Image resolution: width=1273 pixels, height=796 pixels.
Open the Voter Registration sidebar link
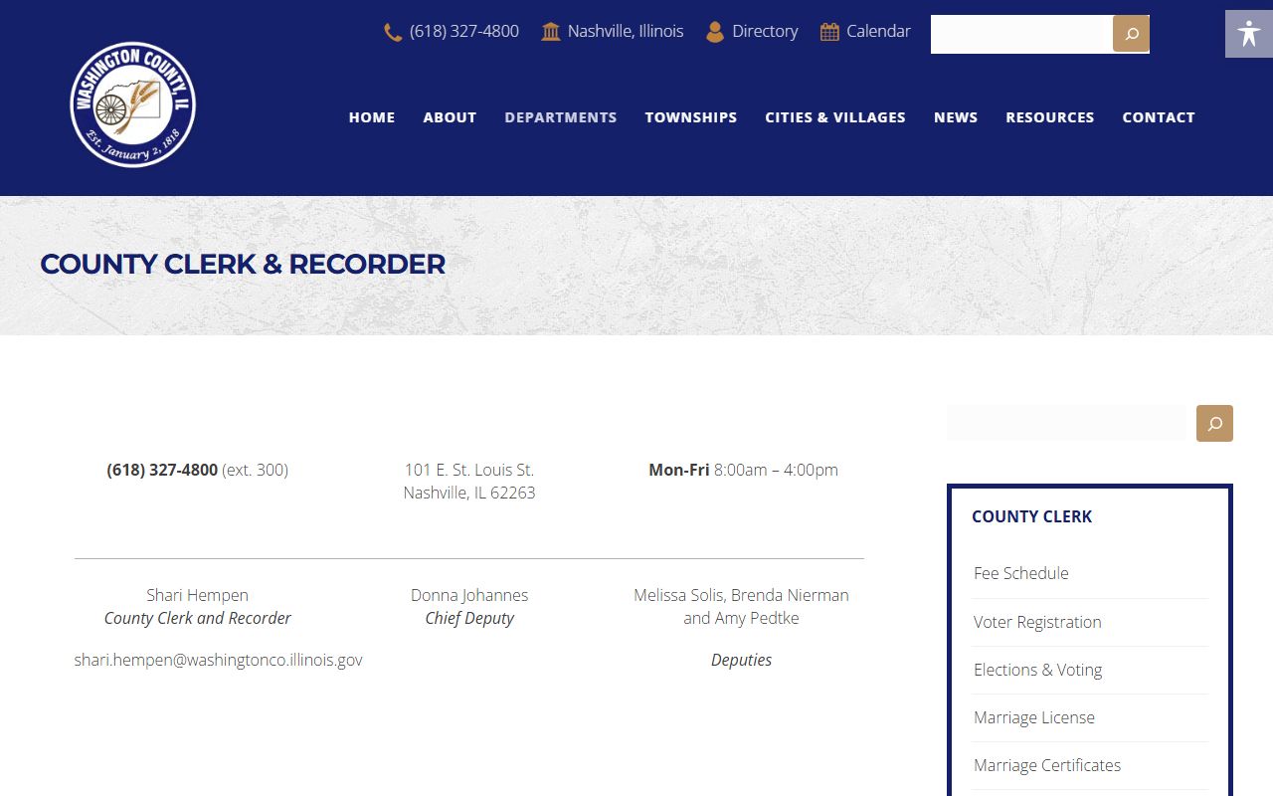pos(1037,622)
